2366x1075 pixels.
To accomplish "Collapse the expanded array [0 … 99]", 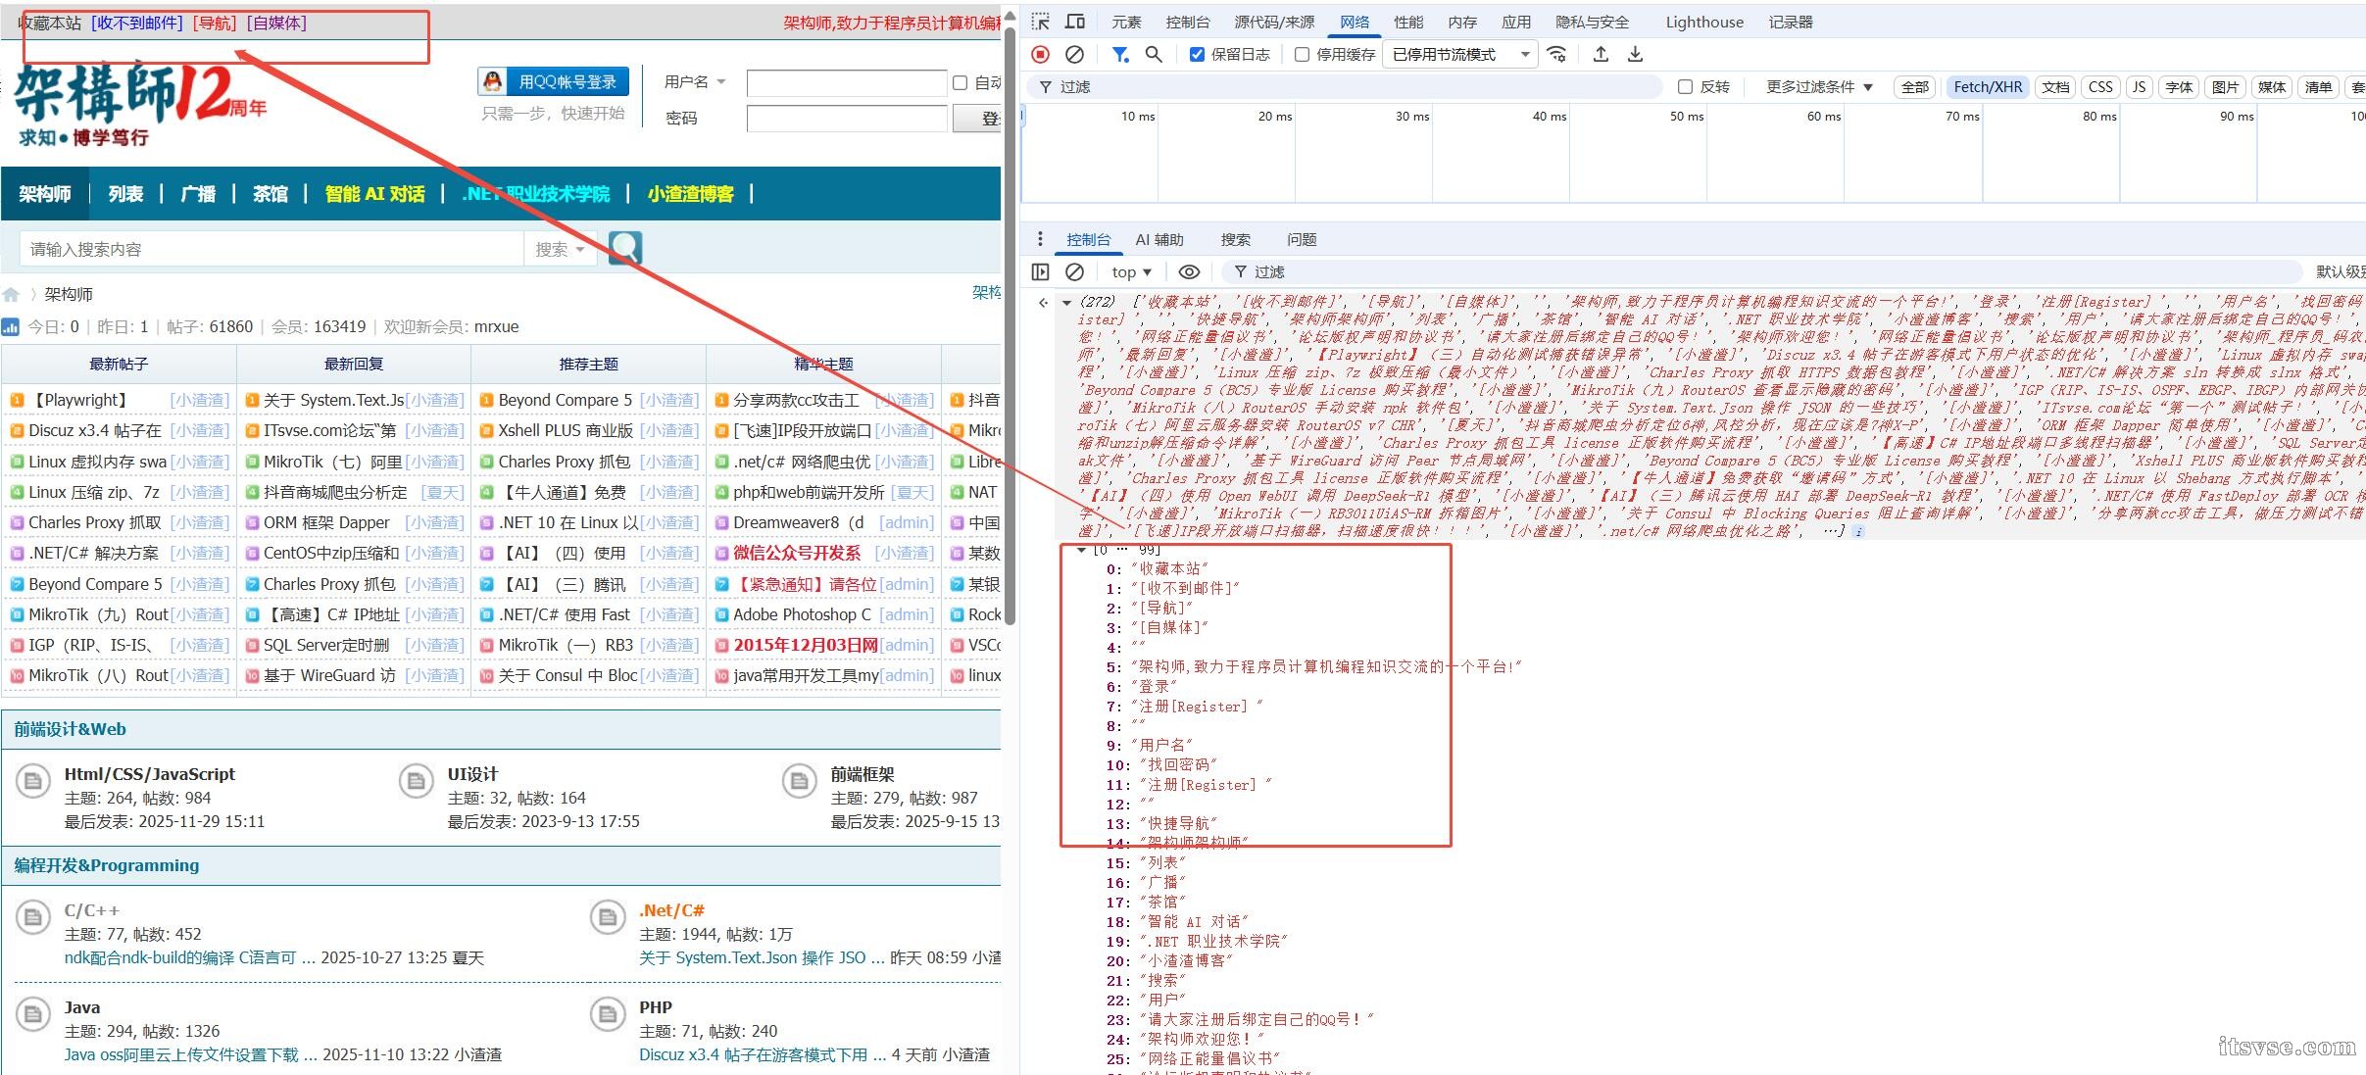I will pyautogui.click(x=1080, y=551).
